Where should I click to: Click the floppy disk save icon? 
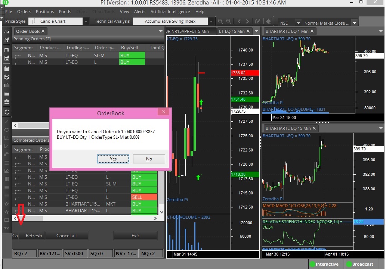(x=7, y=58)
